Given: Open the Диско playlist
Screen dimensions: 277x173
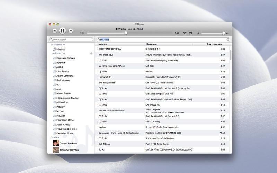Looking at the screenshot, I should point(60,67).
